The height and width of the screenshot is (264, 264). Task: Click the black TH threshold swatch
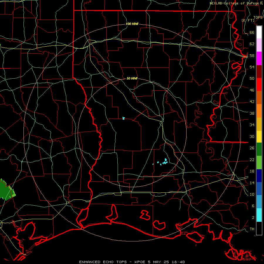(x=259, y=228)
